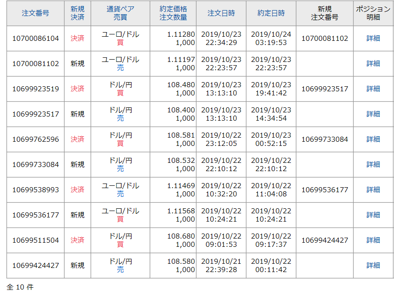Select order number 10700081102 in first column
The image size is (394, 295).
[x=35, y=63]
